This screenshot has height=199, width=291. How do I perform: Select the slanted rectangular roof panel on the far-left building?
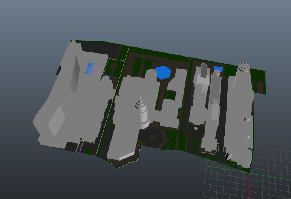pos(57,121)
